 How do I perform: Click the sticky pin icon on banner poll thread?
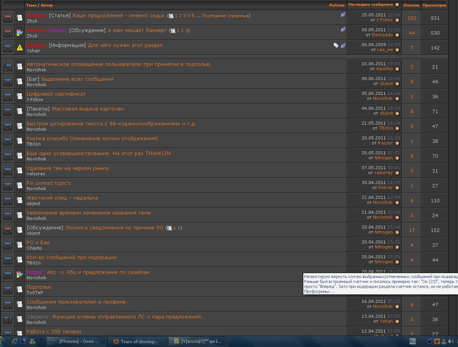343,29
